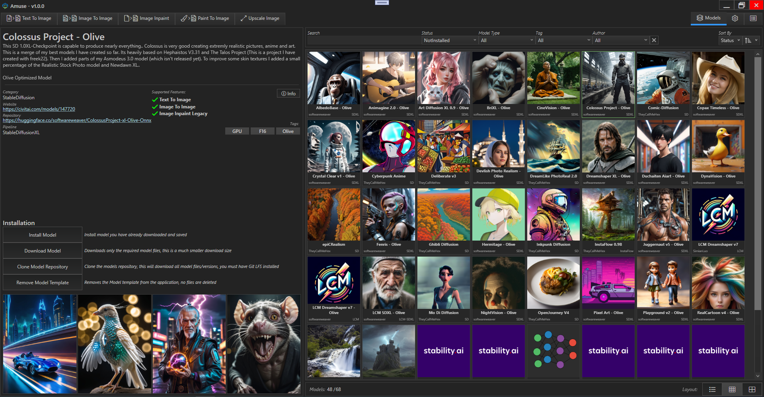Click the sort direction icon

[x=748, y=40]
